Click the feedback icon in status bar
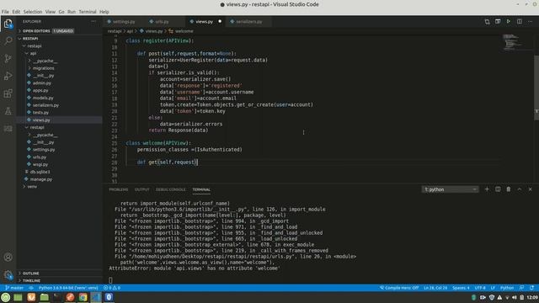 [x=521, y=288]
